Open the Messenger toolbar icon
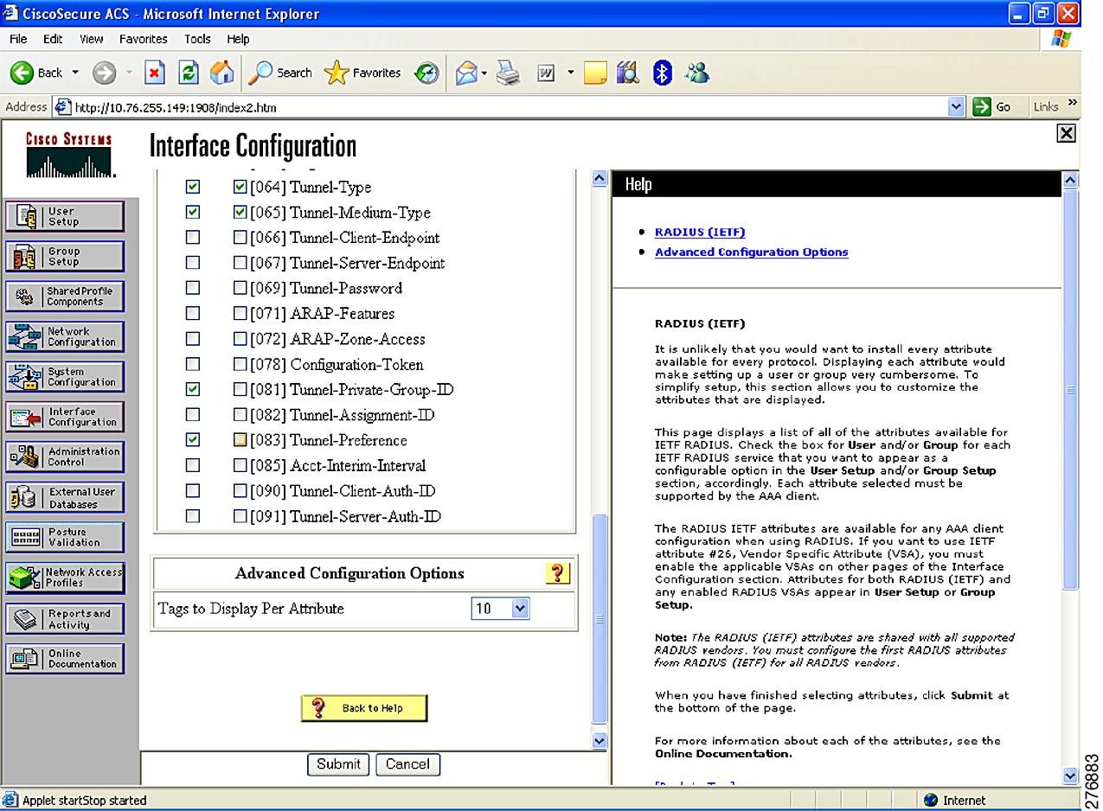1103x811 pixels. click(x=696, y=73)
